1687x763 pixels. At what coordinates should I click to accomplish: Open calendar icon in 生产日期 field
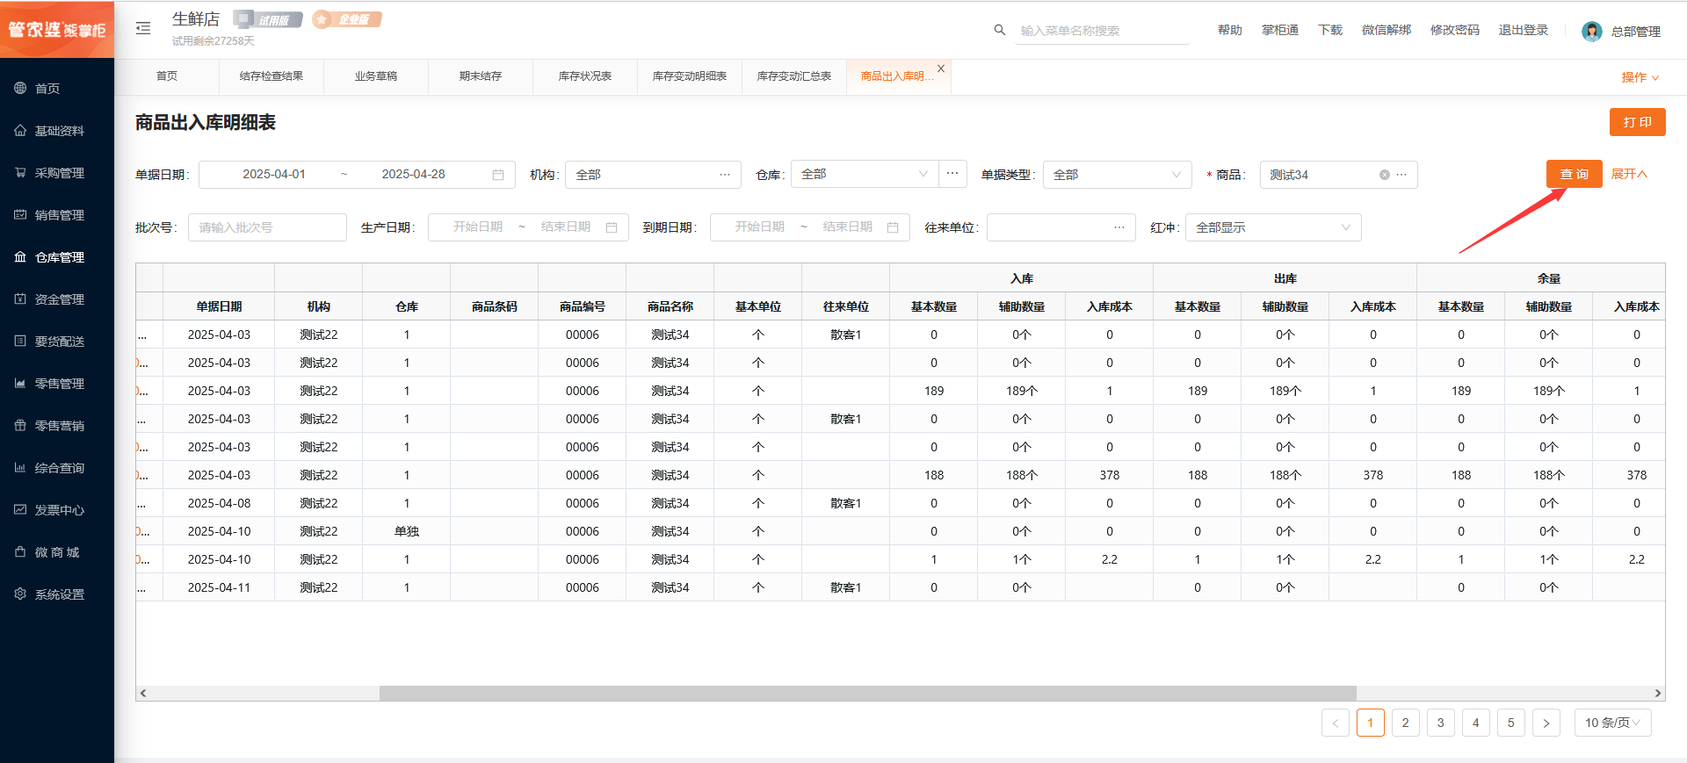(x=612, y=227)
